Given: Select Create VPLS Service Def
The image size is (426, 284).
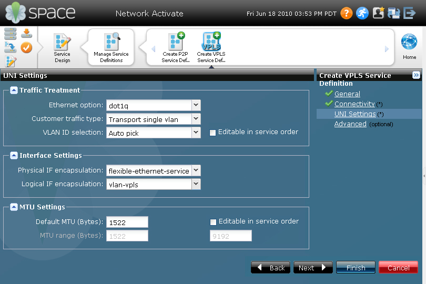Looking at the screenshot, I should (211, 47).
